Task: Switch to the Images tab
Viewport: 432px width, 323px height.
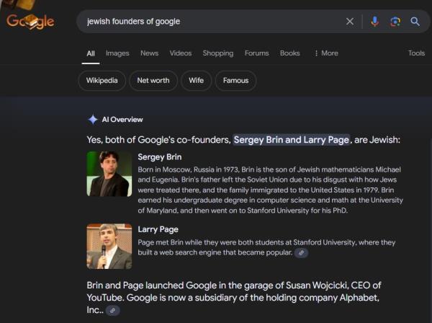Action: [117, 53]
